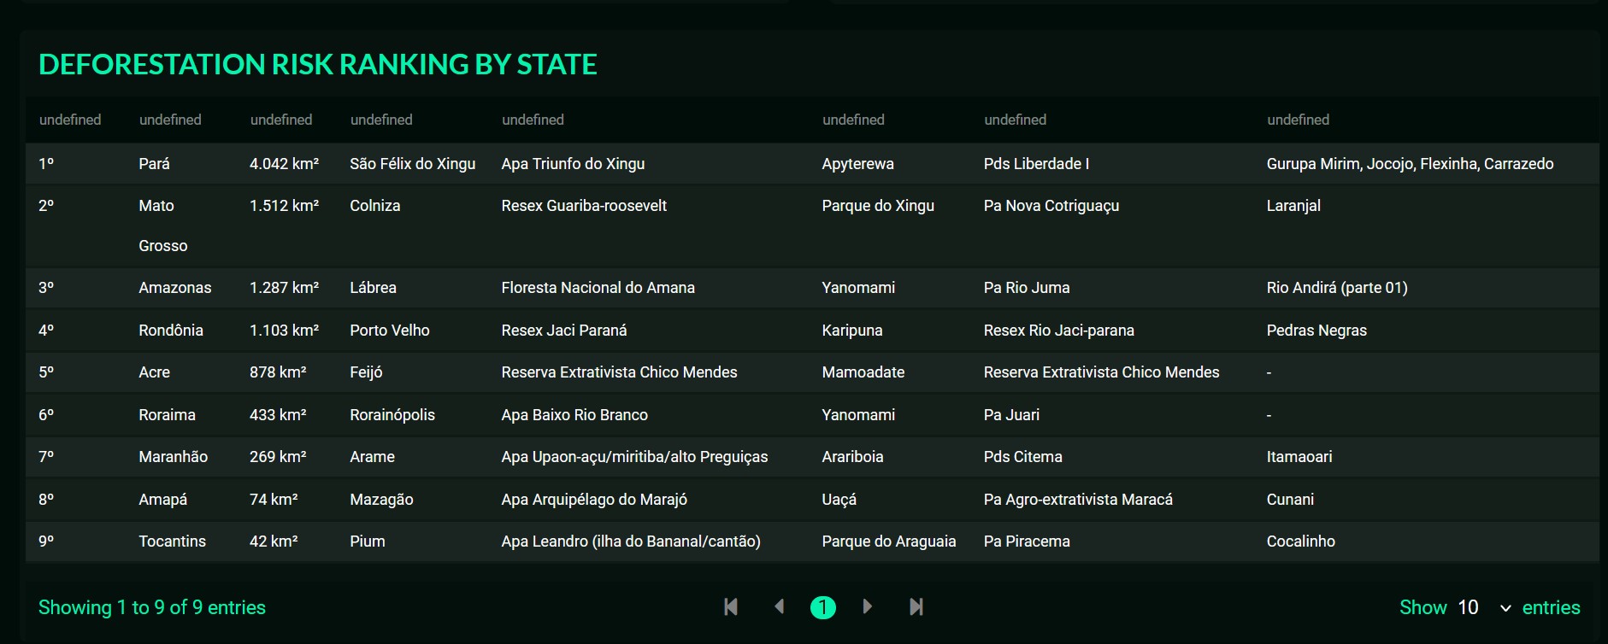
Task: Click Apa Arquipélago do Marajó cell
Action: [x=594, y=500]
